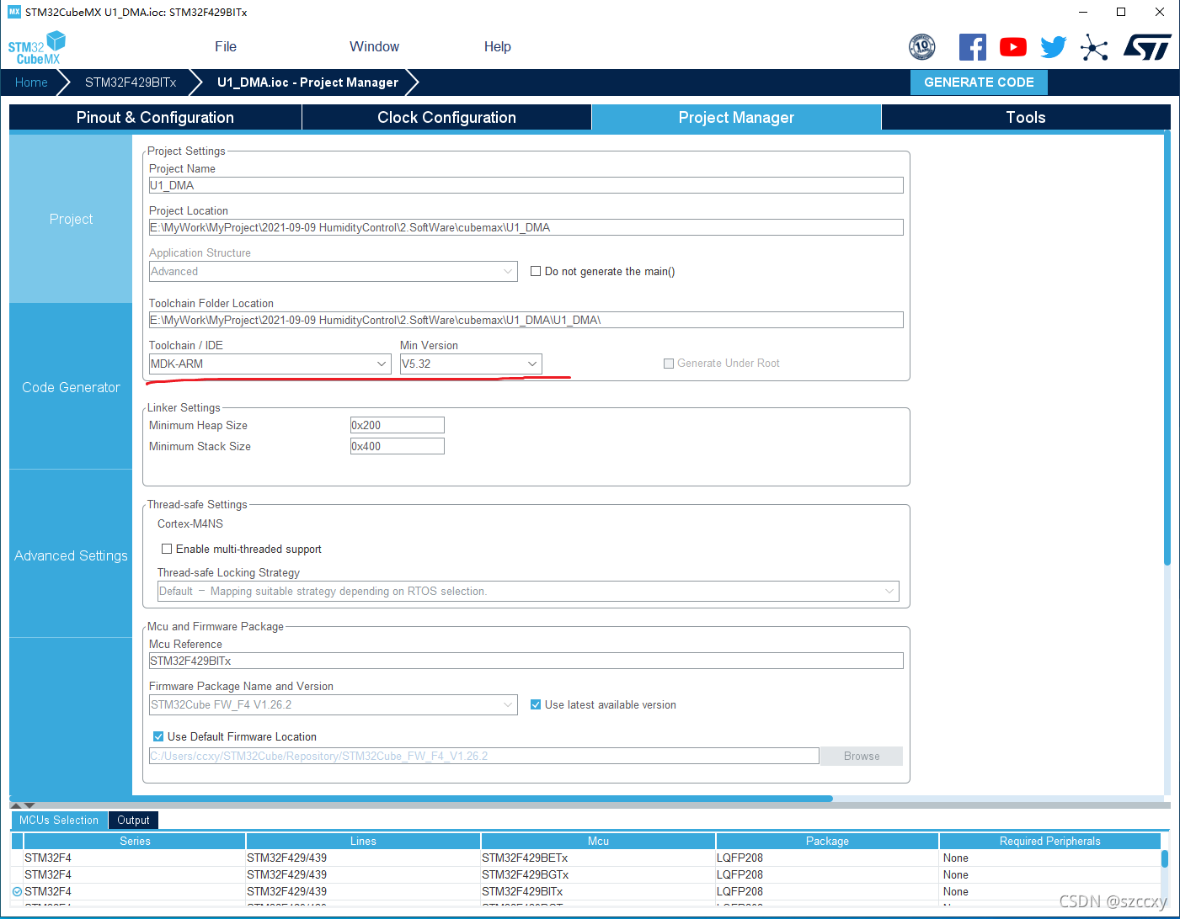Open Firmware Package Name and Version dropdown
The image size is (1180, 919).
coord(333,704)
